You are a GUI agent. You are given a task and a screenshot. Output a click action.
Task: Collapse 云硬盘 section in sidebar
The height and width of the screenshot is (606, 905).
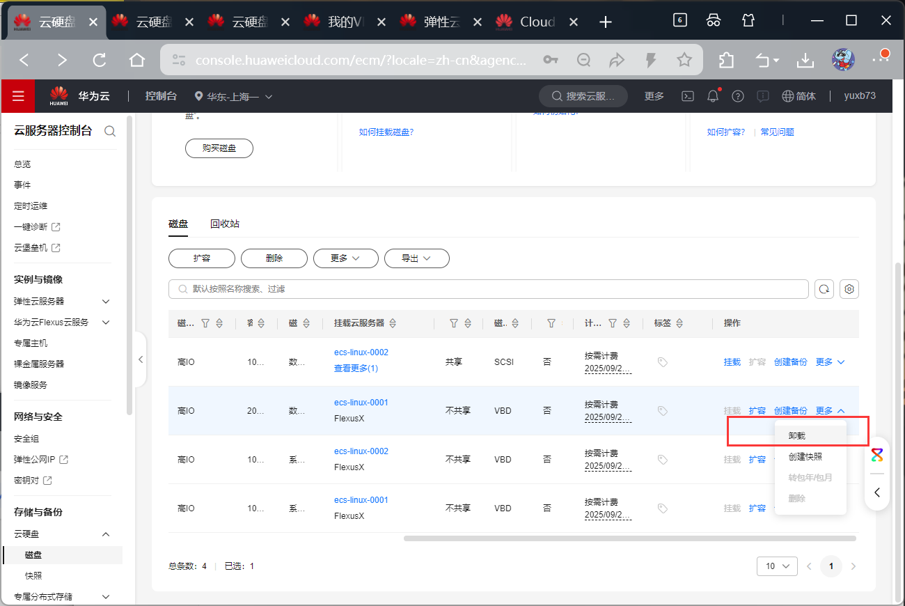pyautogui.click(x=106, y=534)
